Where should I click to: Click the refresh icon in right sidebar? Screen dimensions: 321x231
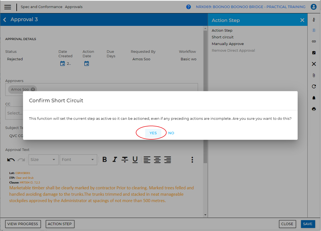(x=314, y=86)
